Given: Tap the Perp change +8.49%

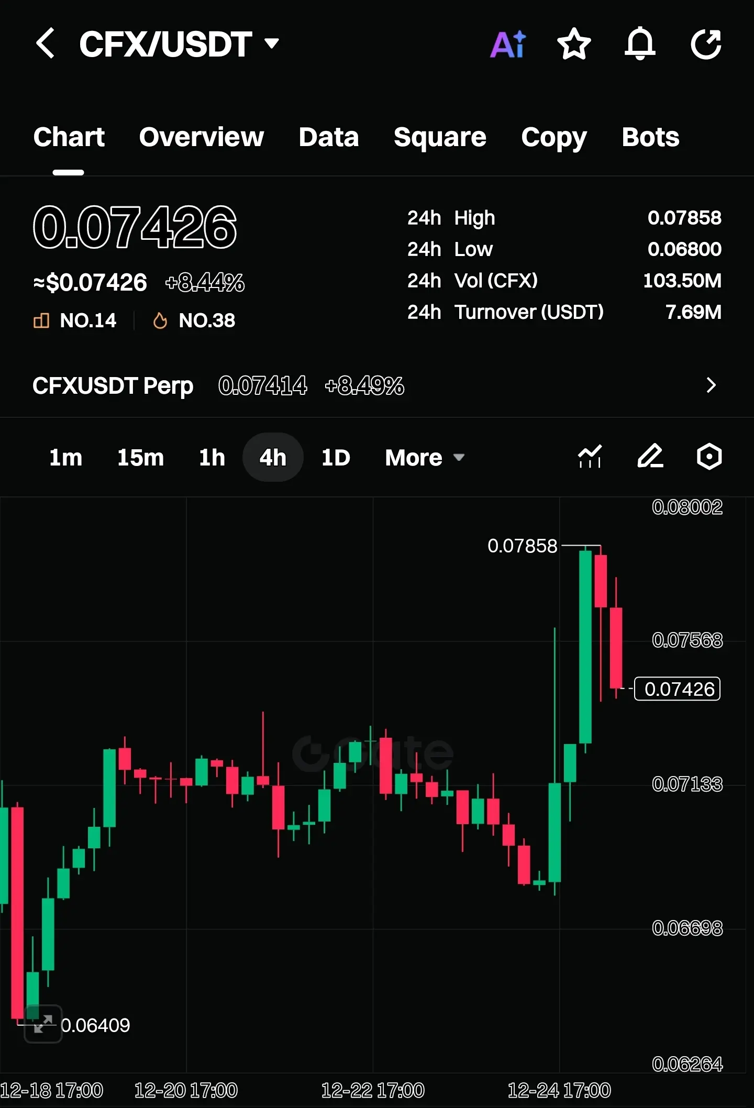Looking at the screenshot, I should [x=364, y=386].
